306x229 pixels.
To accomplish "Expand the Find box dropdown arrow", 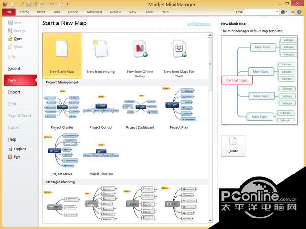I will coord(277,12).
